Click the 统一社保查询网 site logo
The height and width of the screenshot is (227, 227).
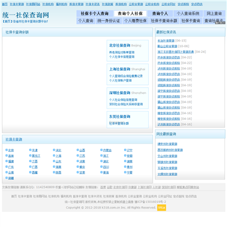(x=26, y=15)
